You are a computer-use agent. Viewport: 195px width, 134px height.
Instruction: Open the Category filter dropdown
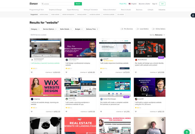tap(35, 29)
